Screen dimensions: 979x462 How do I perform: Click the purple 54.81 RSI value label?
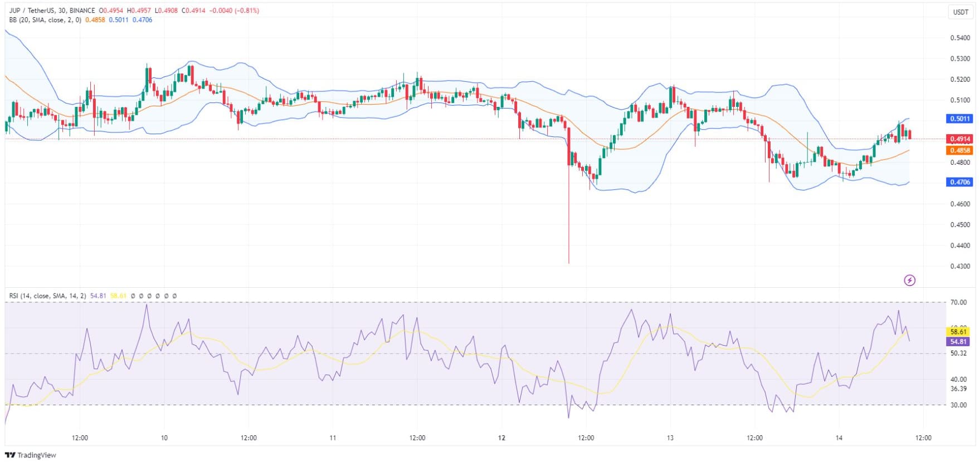(x=958, y=342)
